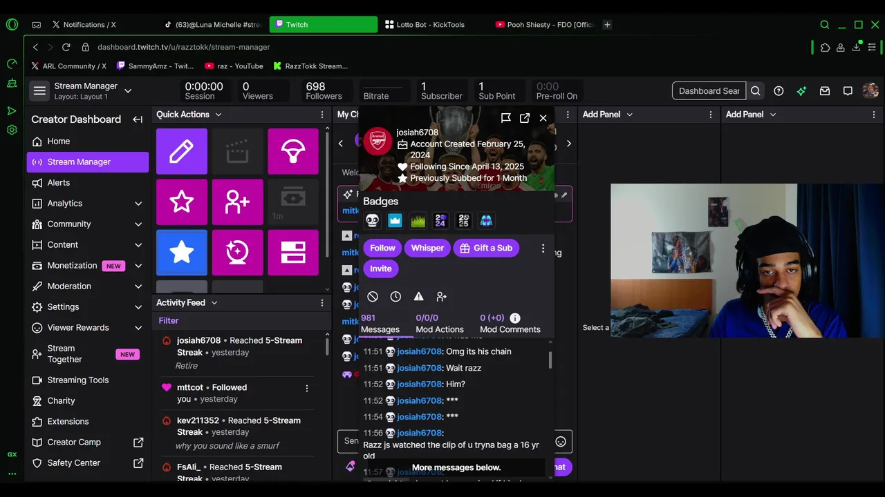Switch to the Pooh Shiesty YouTube tab

tap(545, 24)
